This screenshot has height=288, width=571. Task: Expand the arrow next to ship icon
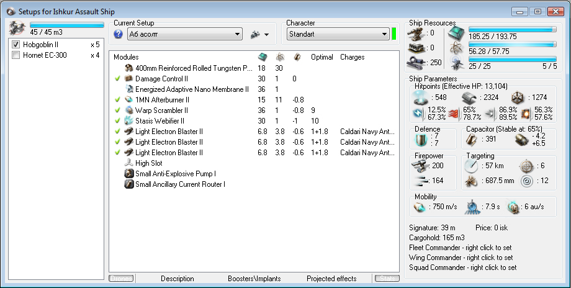coord(266,35)
